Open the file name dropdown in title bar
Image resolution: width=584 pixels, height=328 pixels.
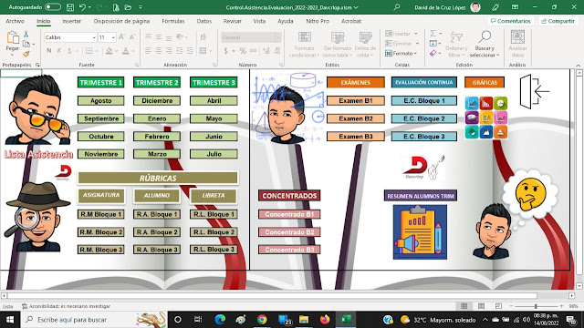tap(356, 7)
